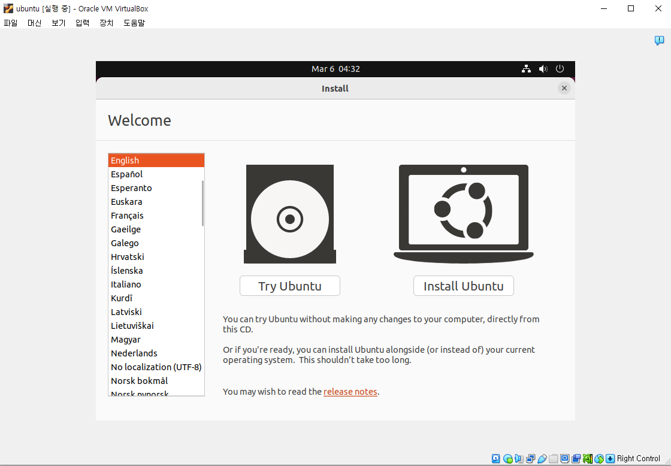Select Español language

[156, 174]
